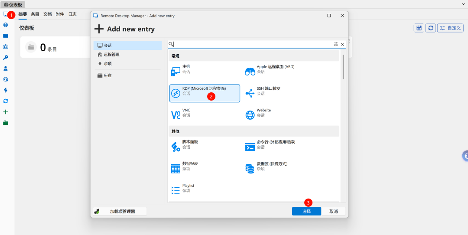
Task: Open the 附件 tab
Action: click(60, 14)
